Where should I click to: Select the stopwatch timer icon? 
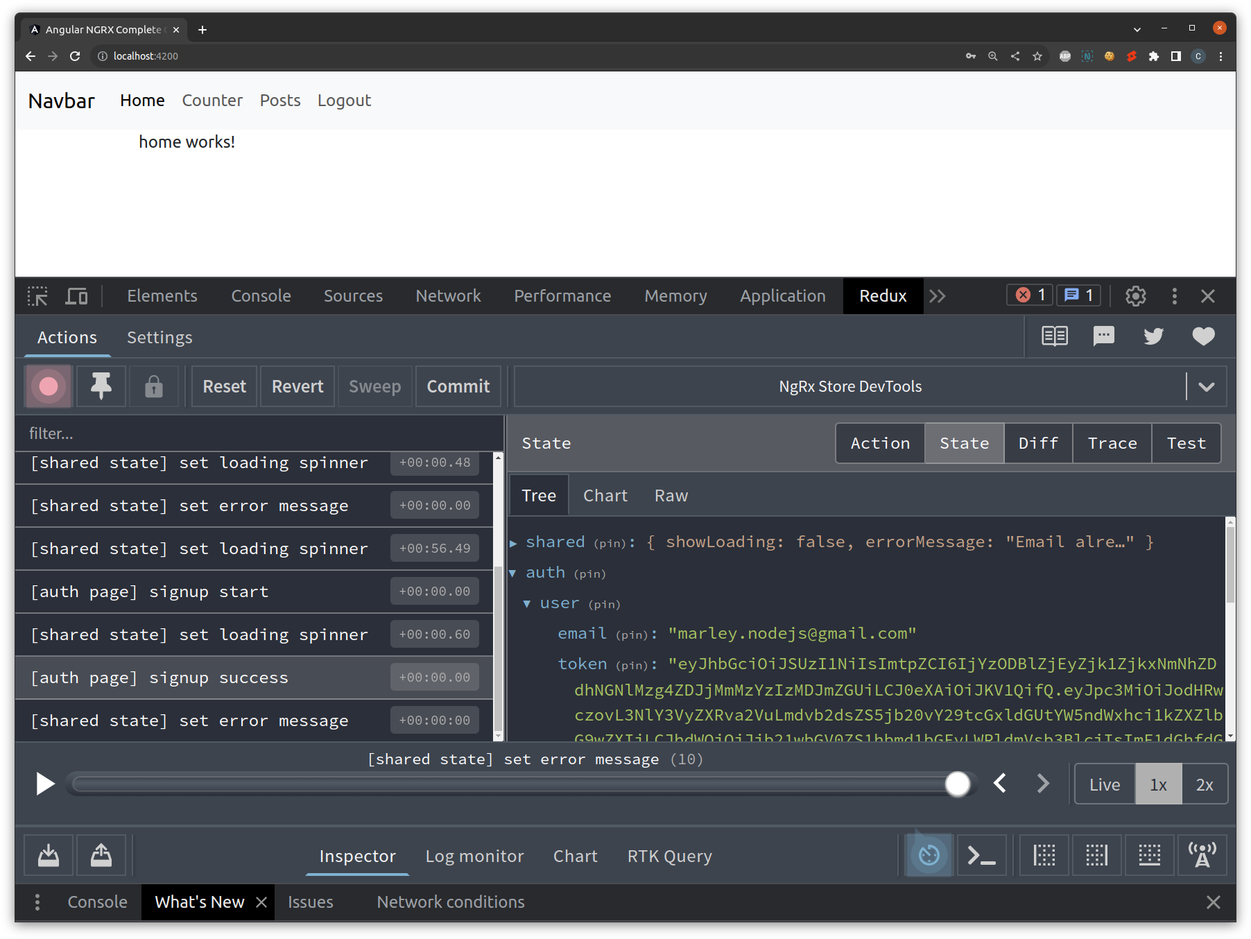pyautogui.click(x=929, y=855)
